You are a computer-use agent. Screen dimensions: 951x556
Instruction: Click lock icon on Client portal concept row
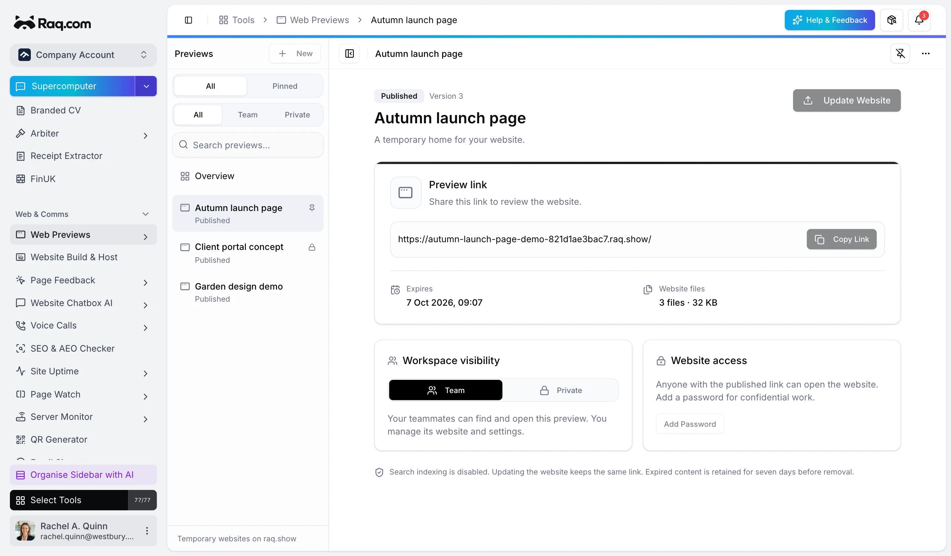pyautogui.click(x=312, y=247)
